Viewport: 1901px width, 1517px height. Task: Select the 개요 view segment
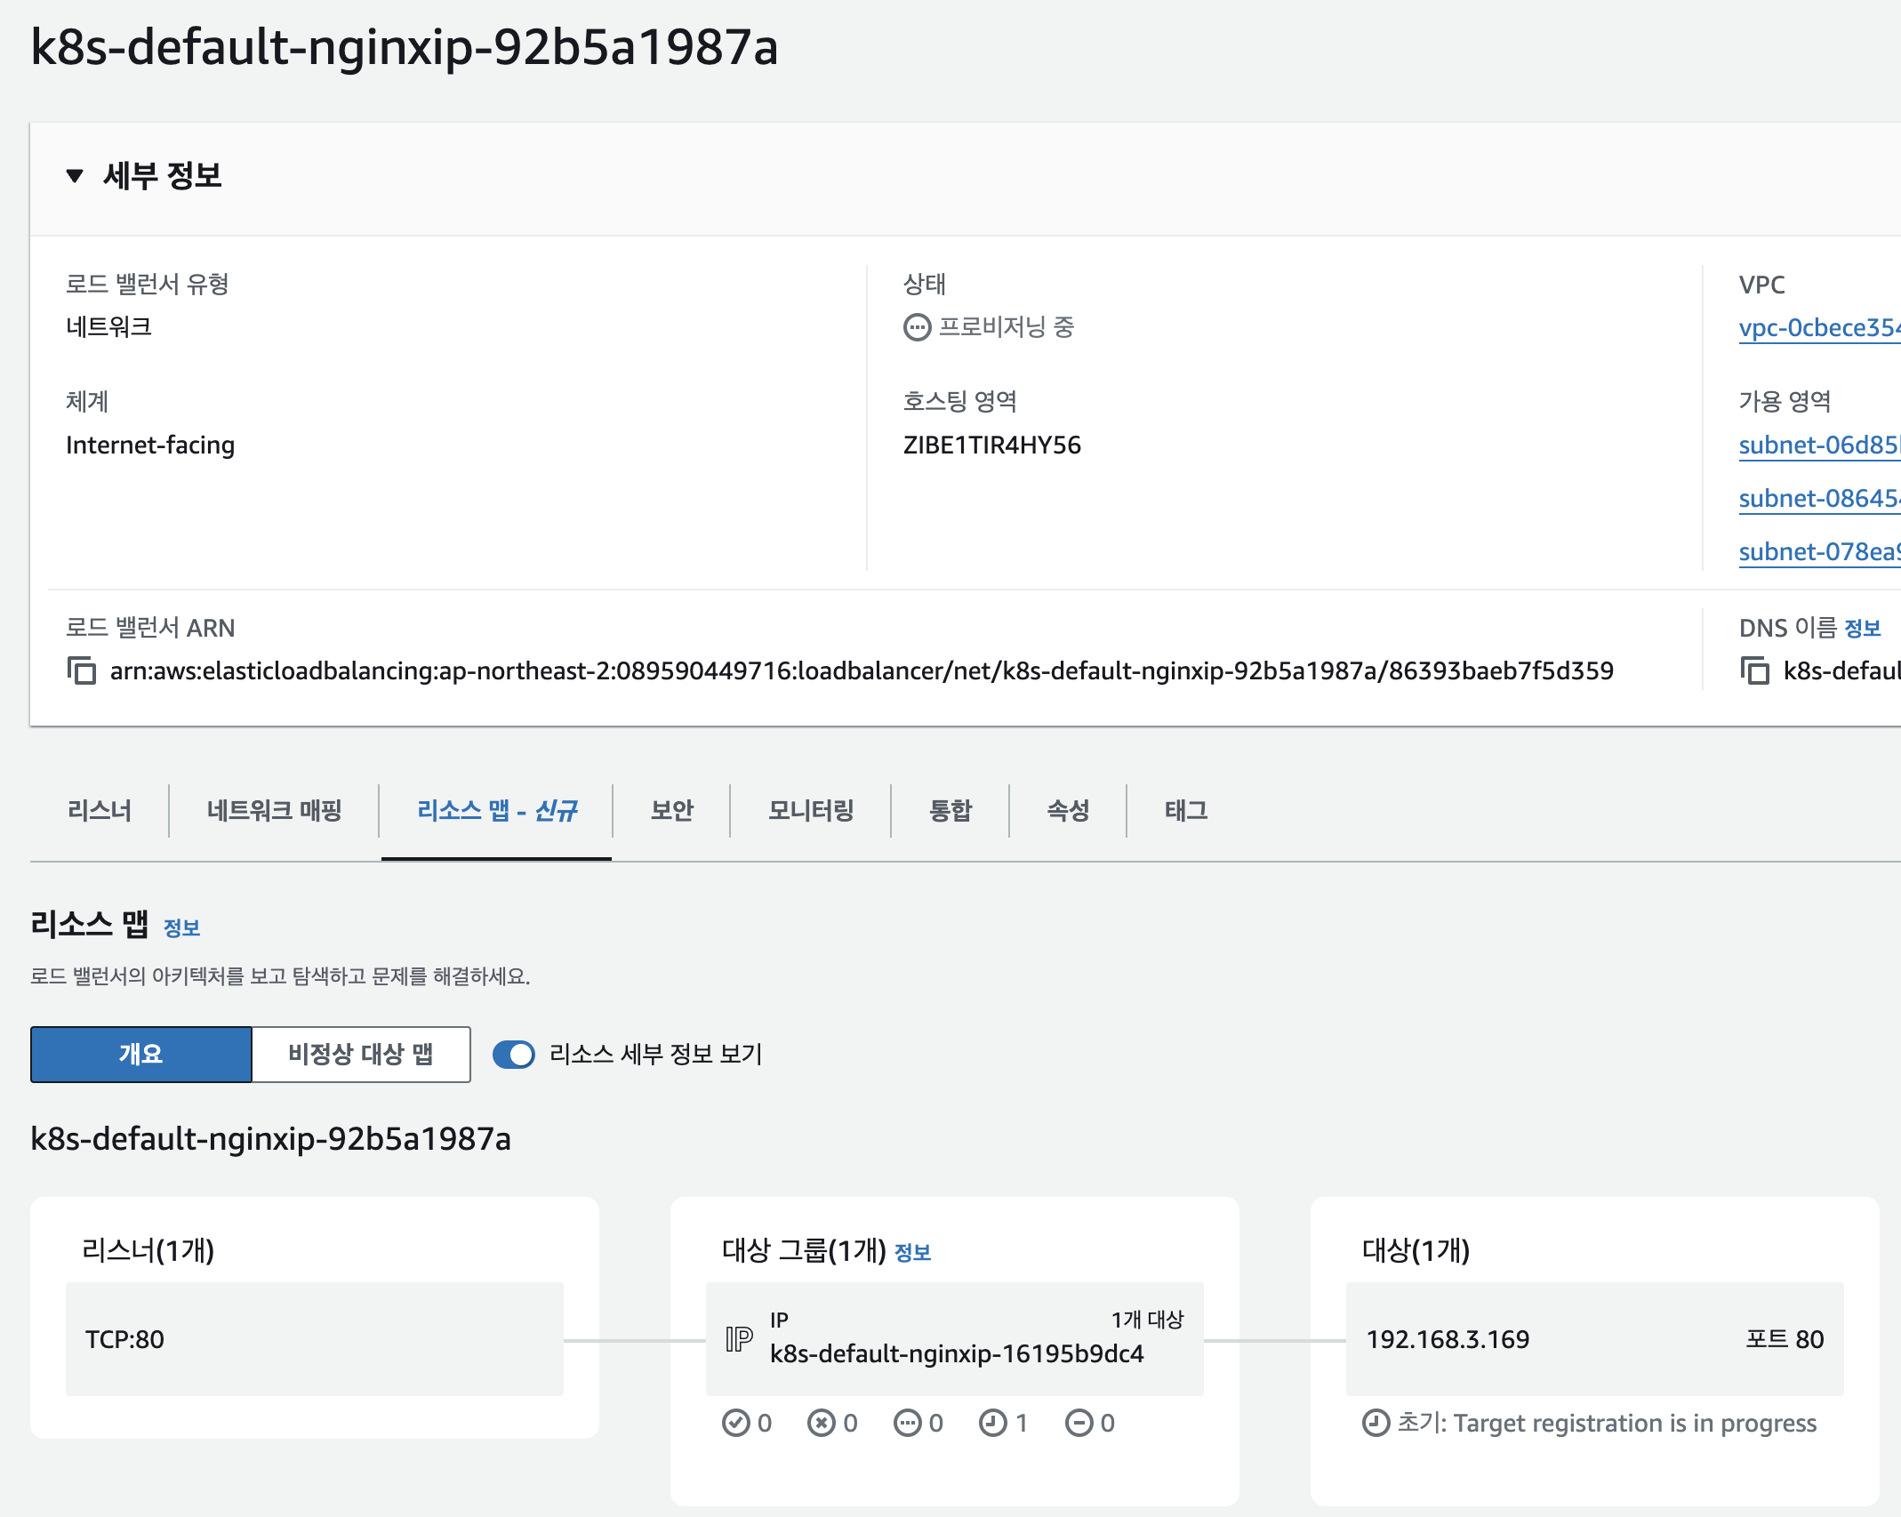[141, 1055]
